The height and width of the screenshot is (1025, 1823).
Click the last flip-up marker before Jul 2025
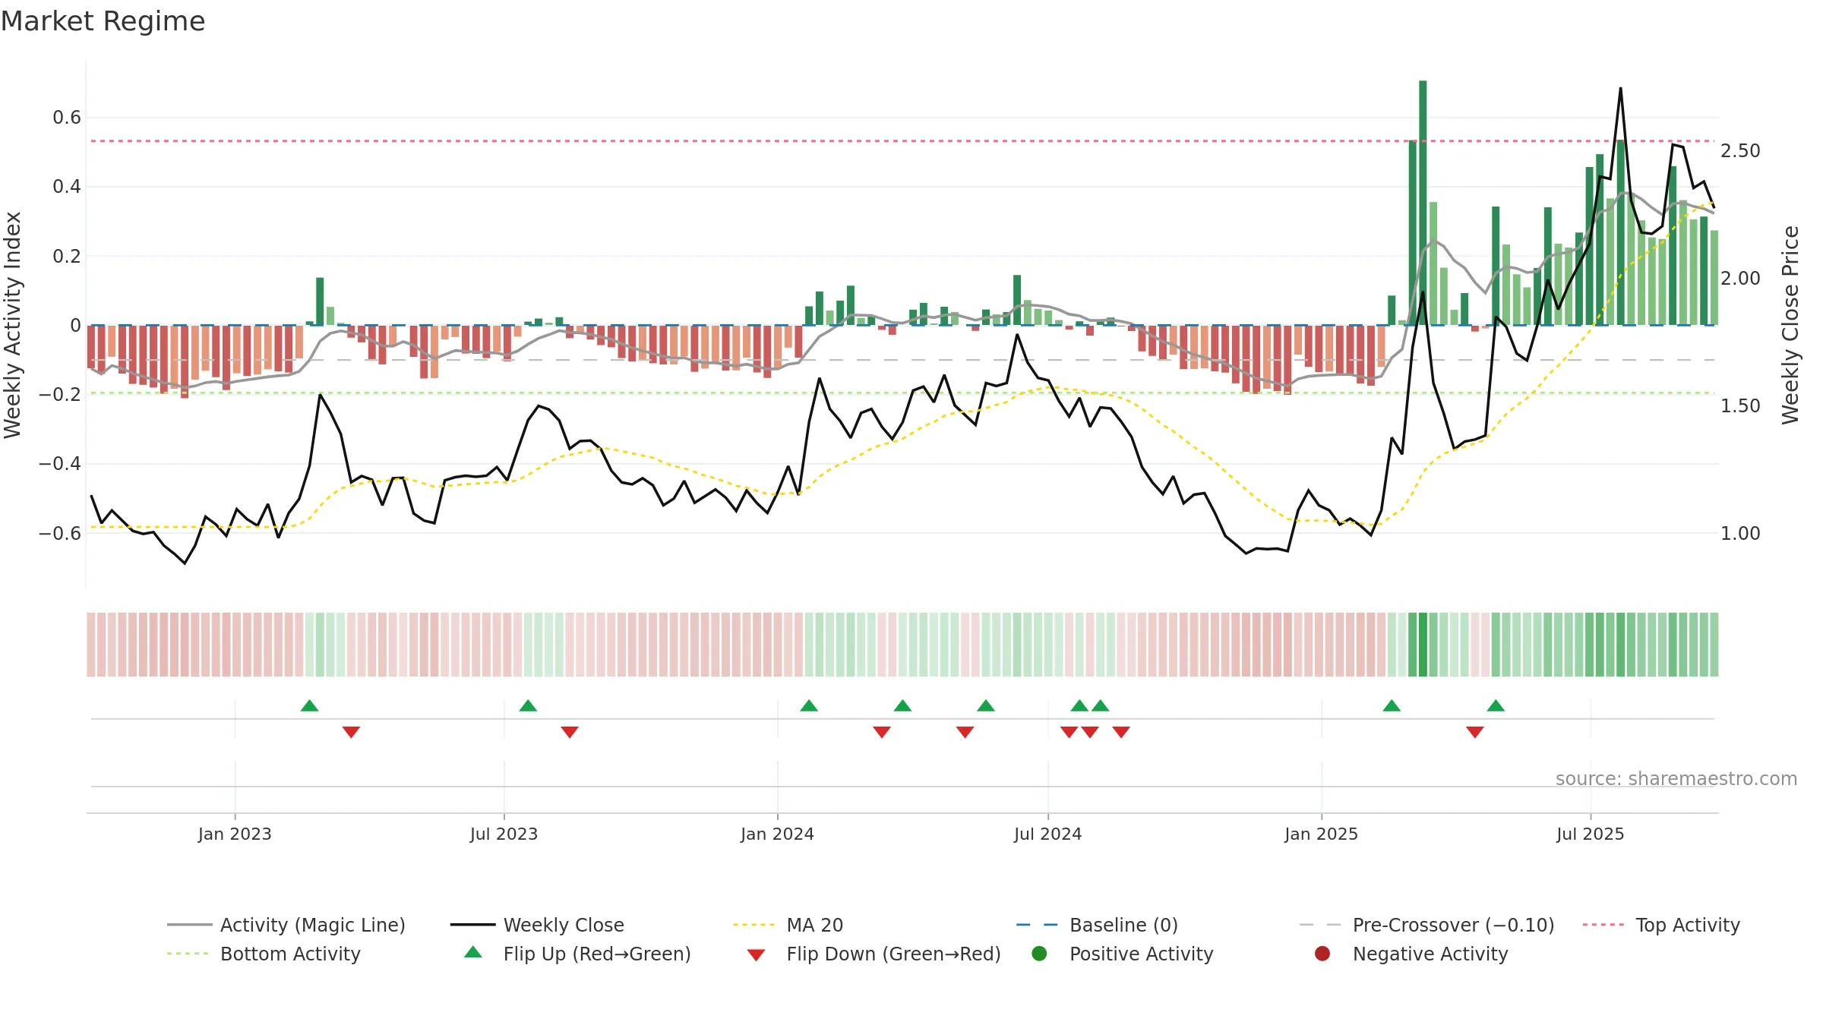tap(1496, 706)
